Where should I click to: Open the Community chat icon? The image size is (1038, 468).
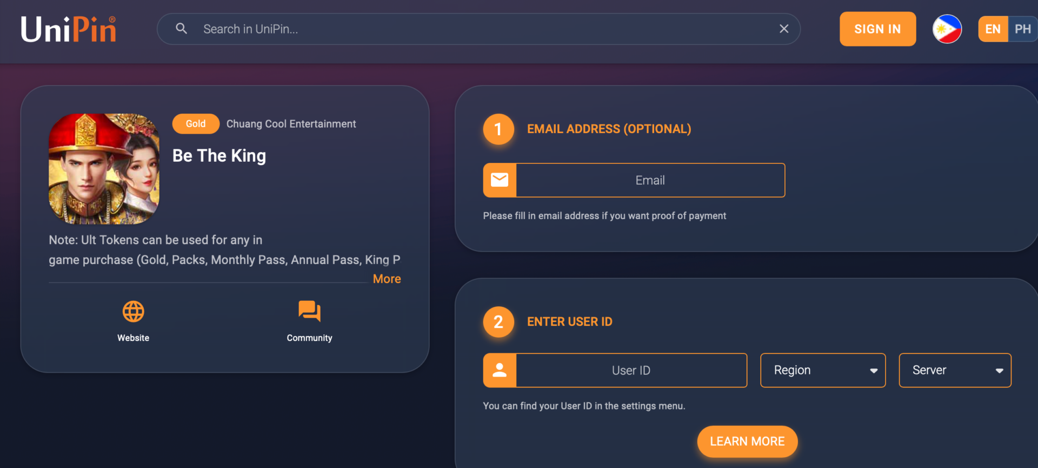pos(309,312)
